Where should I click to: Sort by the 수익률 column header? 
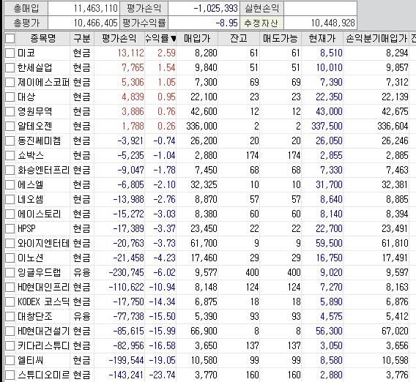[160, 39]
